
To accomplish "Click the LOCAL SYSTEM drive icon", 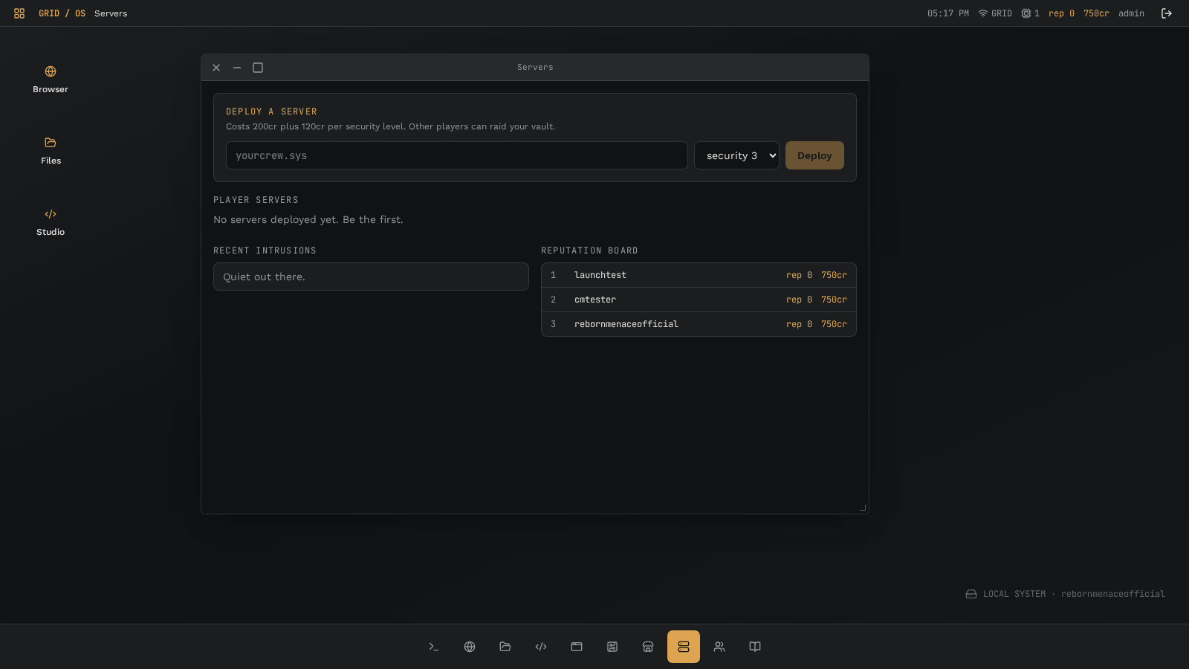I will click(x=971, y=594).
